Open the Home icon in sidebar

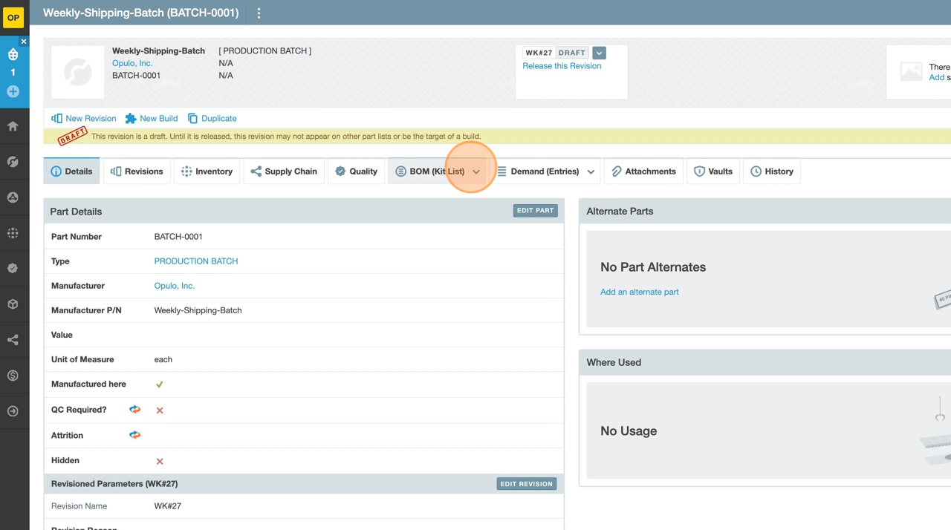tap(13, 126)
